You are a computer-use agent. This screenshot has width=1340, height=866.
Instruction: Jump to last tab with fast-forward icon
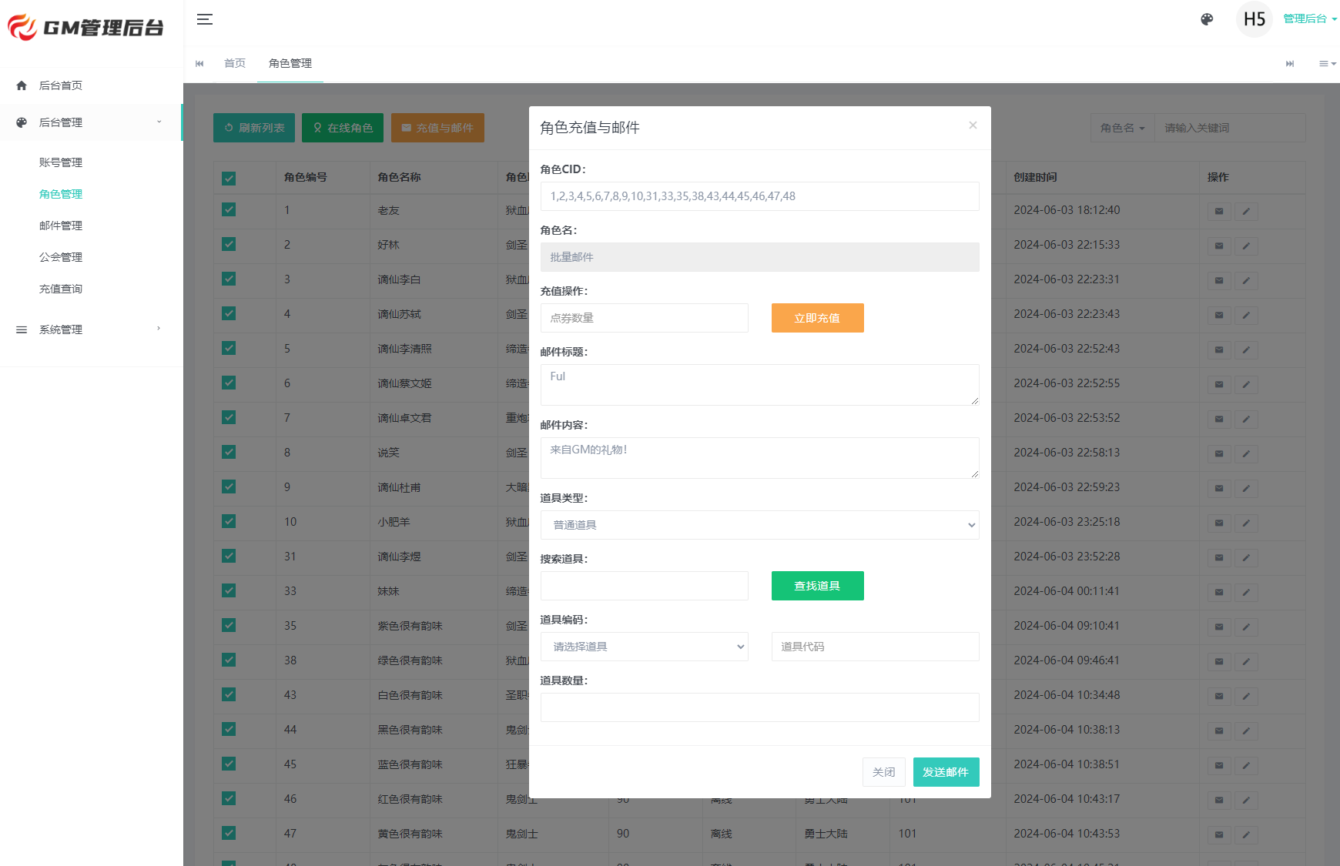click(1290, 63)
